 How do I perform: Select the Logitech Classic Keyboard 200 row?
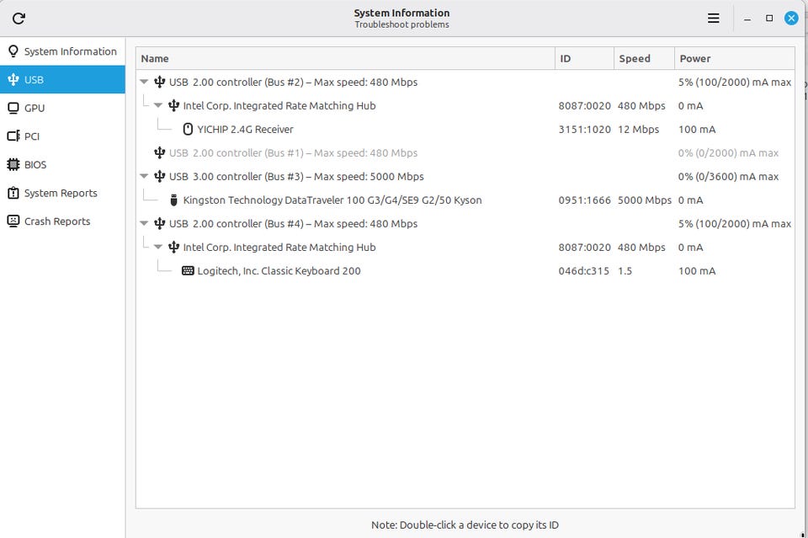(465, 270)
